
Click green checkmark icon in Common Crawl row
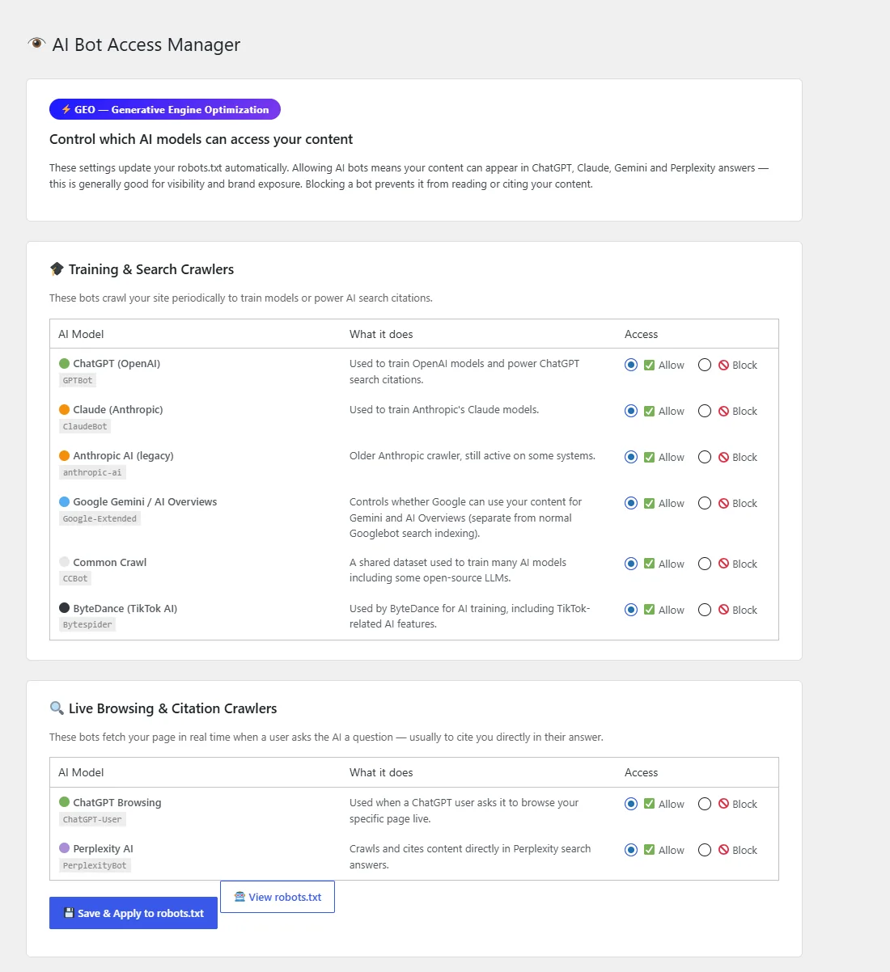coord(649,564)
